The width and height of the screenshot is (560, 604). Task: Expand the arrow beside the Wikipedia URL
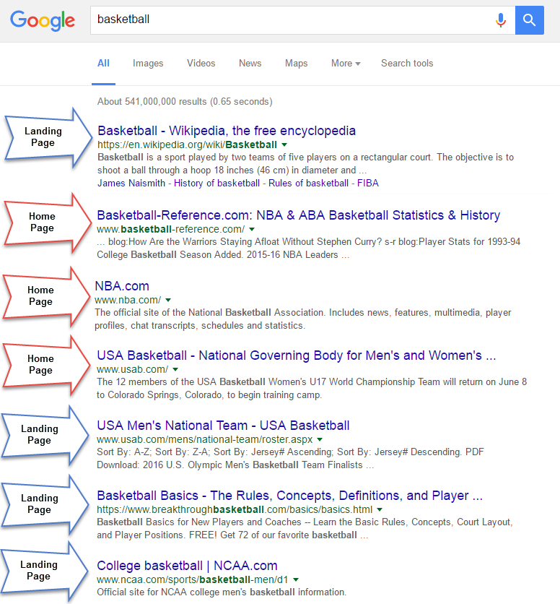point(284,145)
